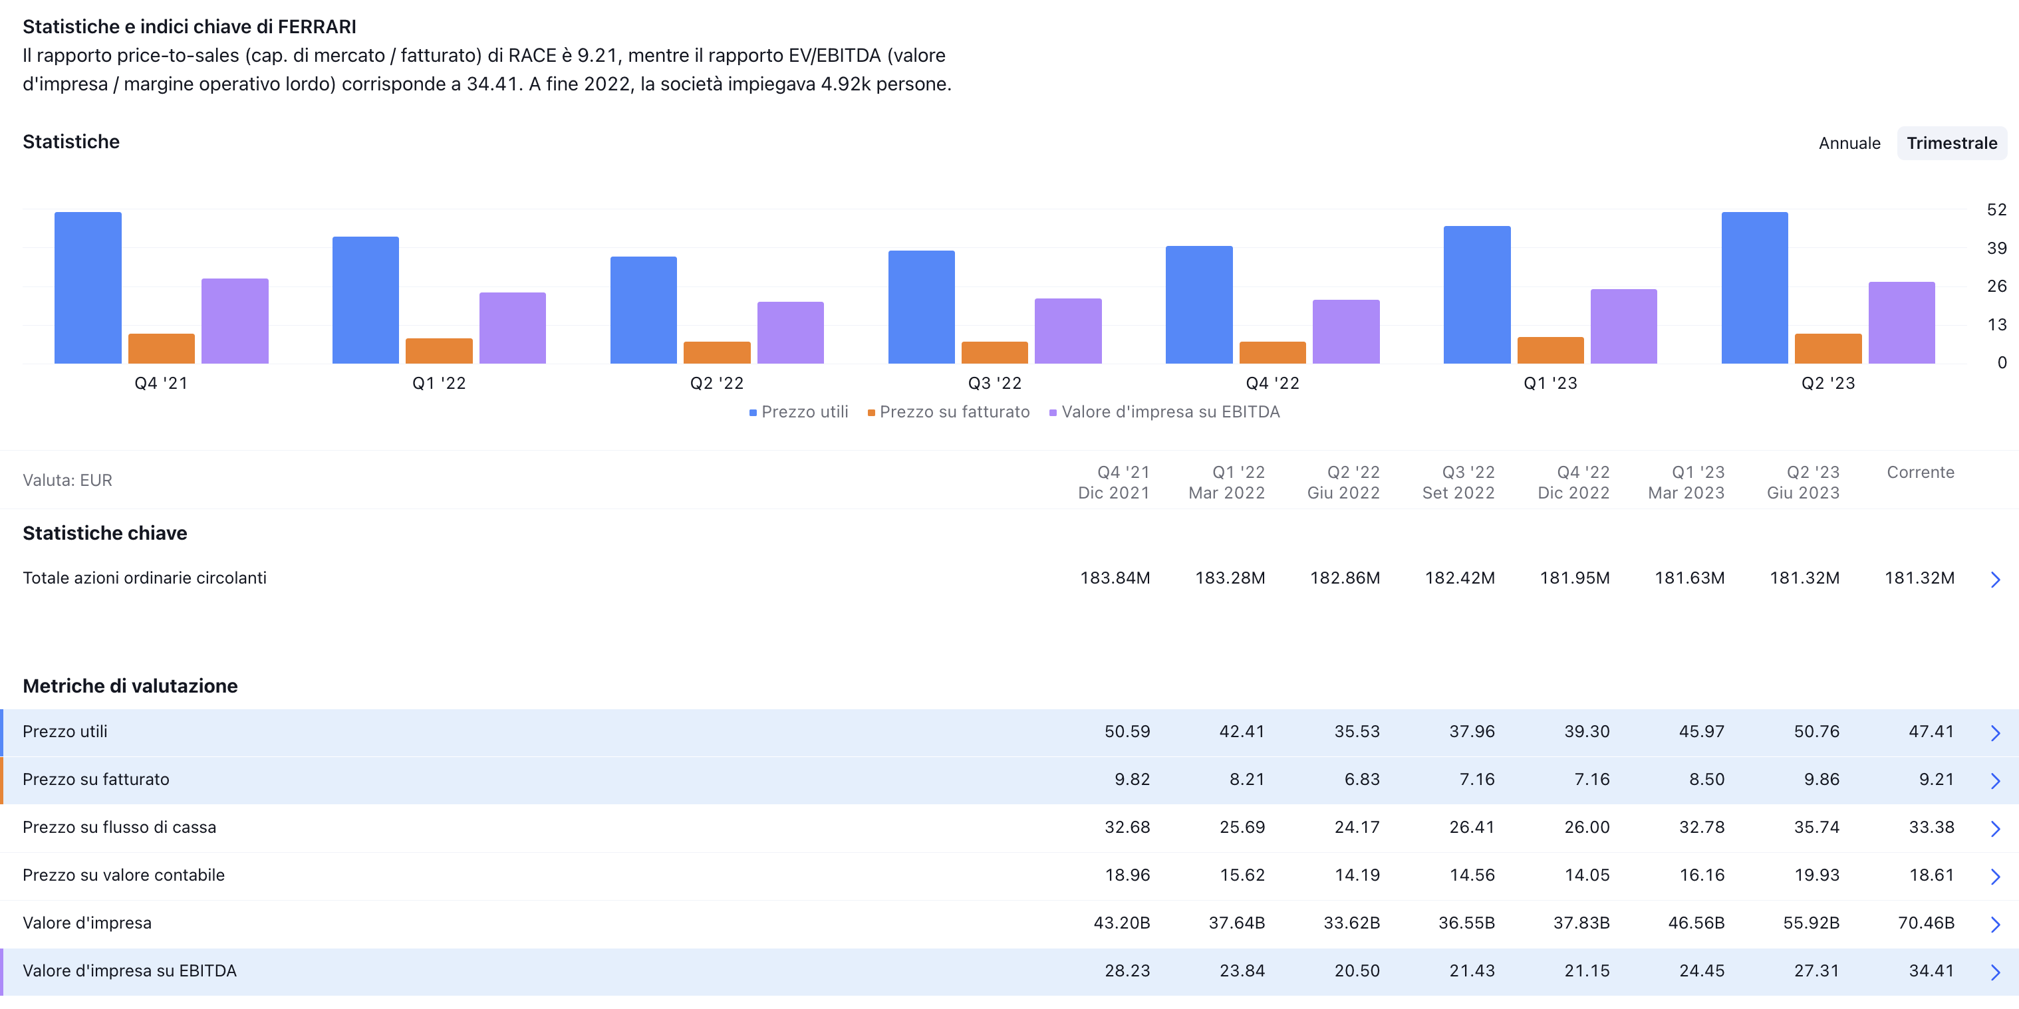Select the Prezzo su flusso di cassa label

pyautogui.click(x=119, y=826)
